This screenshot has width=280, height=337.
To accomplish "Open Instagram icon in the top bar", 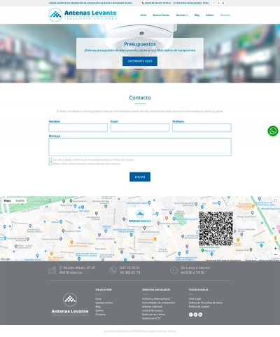I will pos(223,3).
